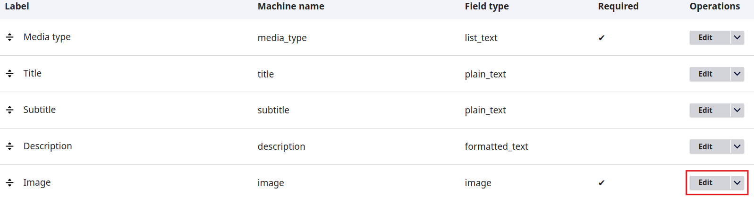Expand the Image row operations chevron
Image resolution: width=754 pixels, height=197 pixels.
tap(737, 183)
